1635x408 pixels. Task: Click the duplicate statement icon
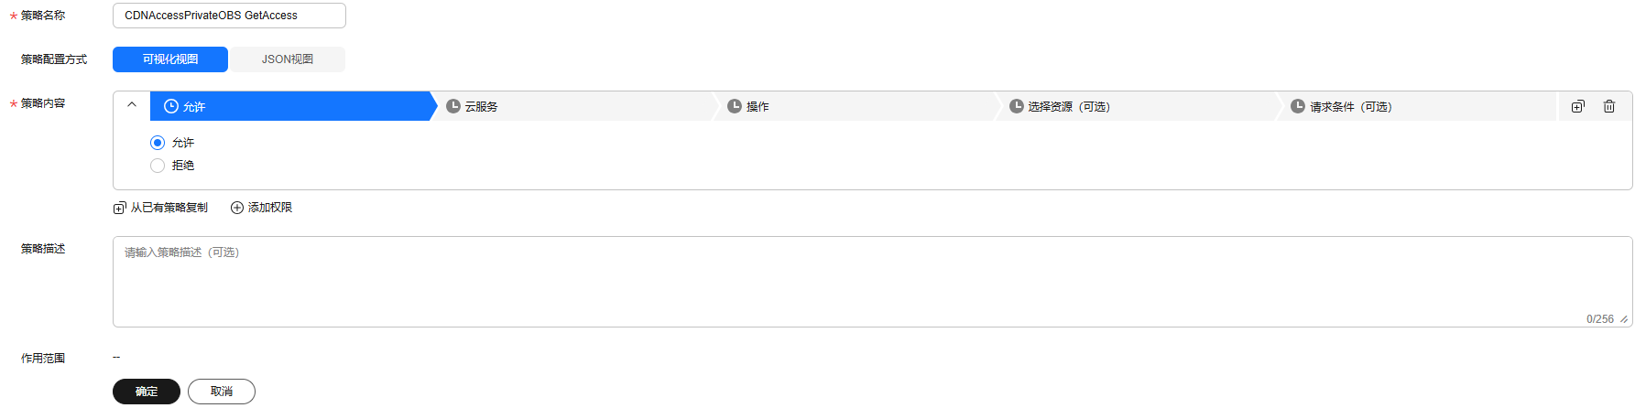tap(1577, 107)
